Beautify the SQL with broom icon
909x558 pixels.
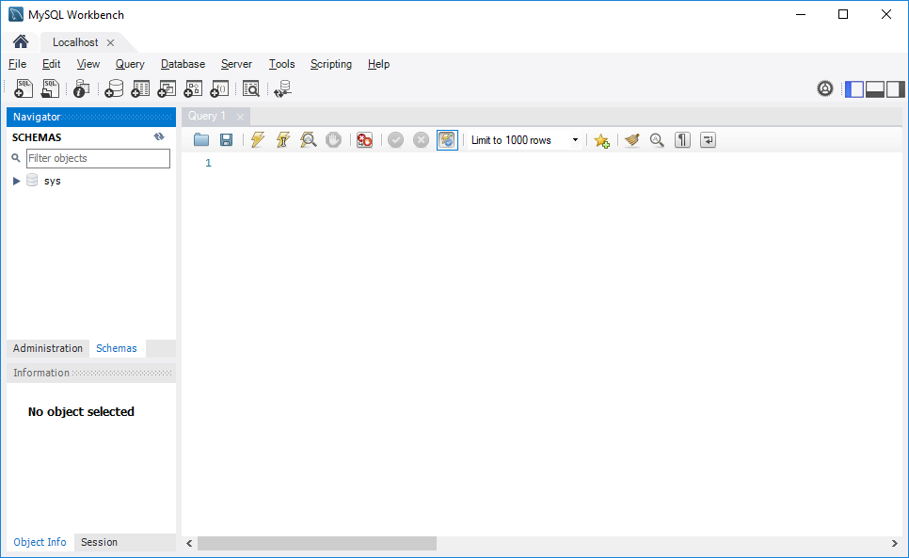(x=632, y=139)
